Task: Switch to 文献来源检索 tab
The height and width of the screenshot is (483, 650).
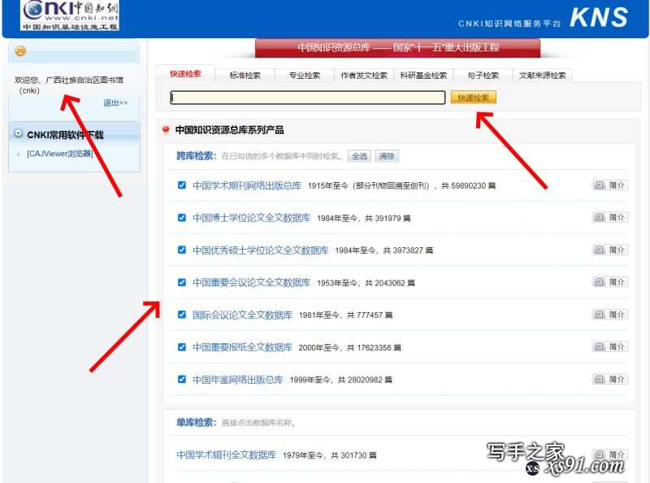Action: pyautogui.click(x=542, y=76)
